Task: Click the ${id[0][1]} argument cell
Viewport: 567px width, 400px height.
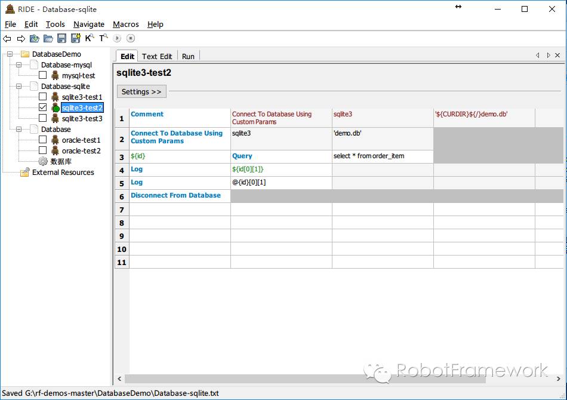Action: coord(281,170)
